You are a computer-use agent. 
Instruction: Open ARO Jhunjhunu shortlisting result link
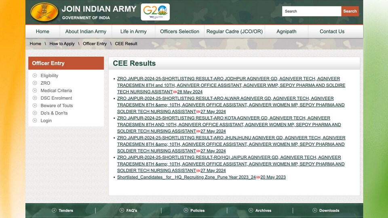click(231, 145)
